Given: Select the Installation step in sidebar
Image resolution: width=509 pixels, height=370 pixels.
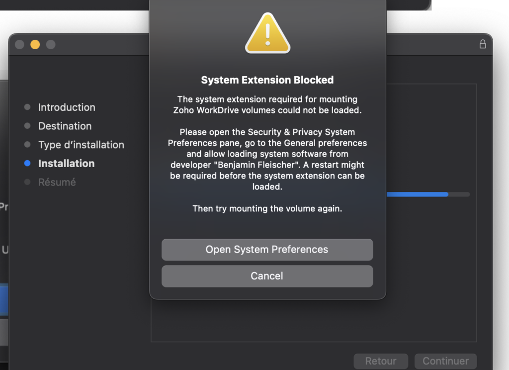Looking at the screenshot, I should point(67,164).
